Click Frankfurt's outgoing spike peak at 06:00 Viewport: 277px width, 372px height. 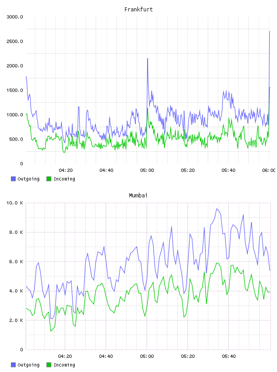tap(270, 31)
